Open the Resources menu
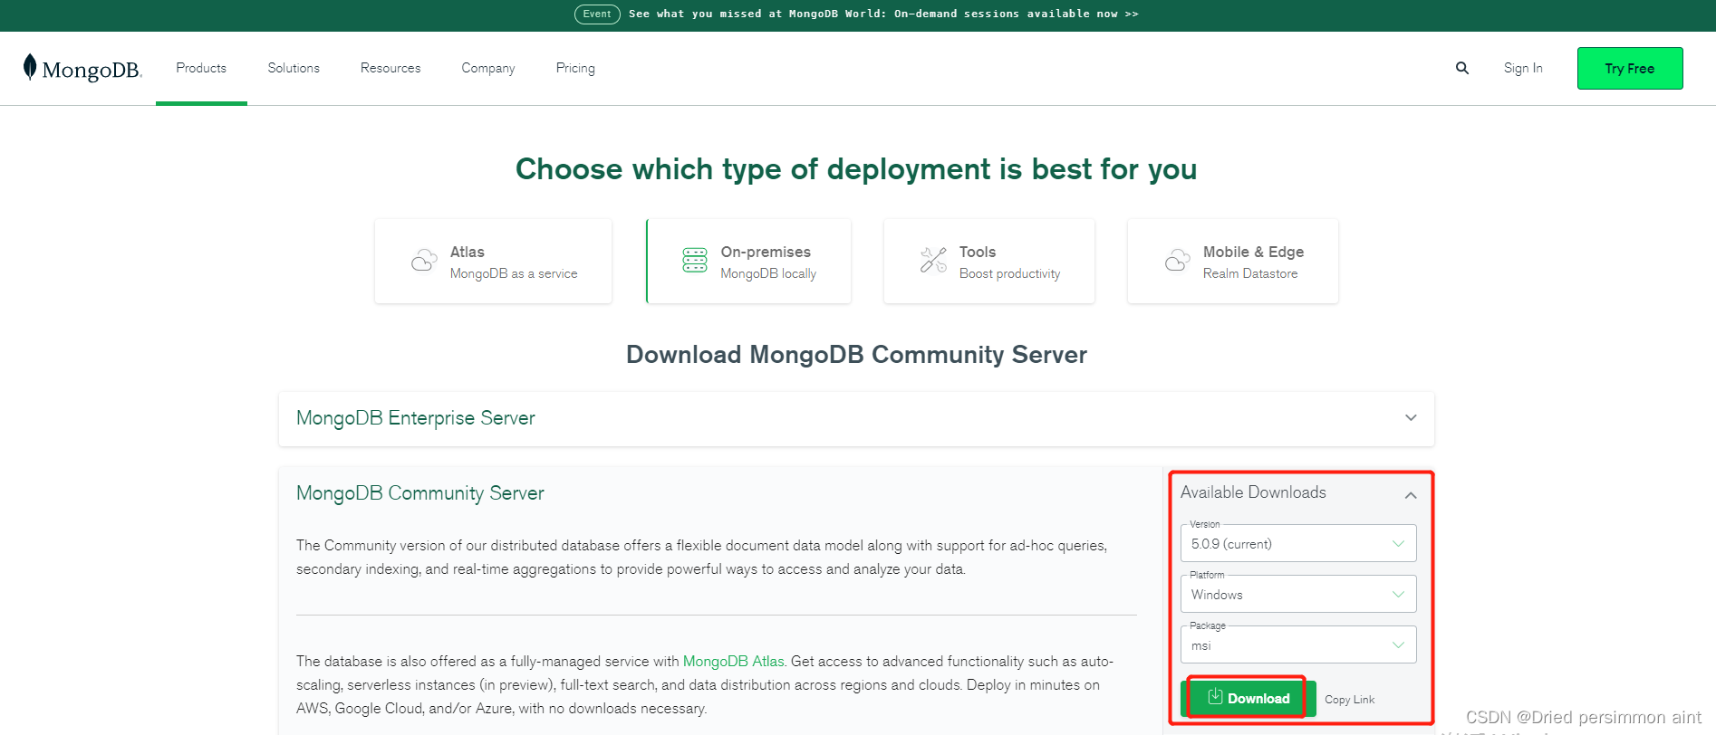Viewport: 1716px width, 735px height. point(390,68)
